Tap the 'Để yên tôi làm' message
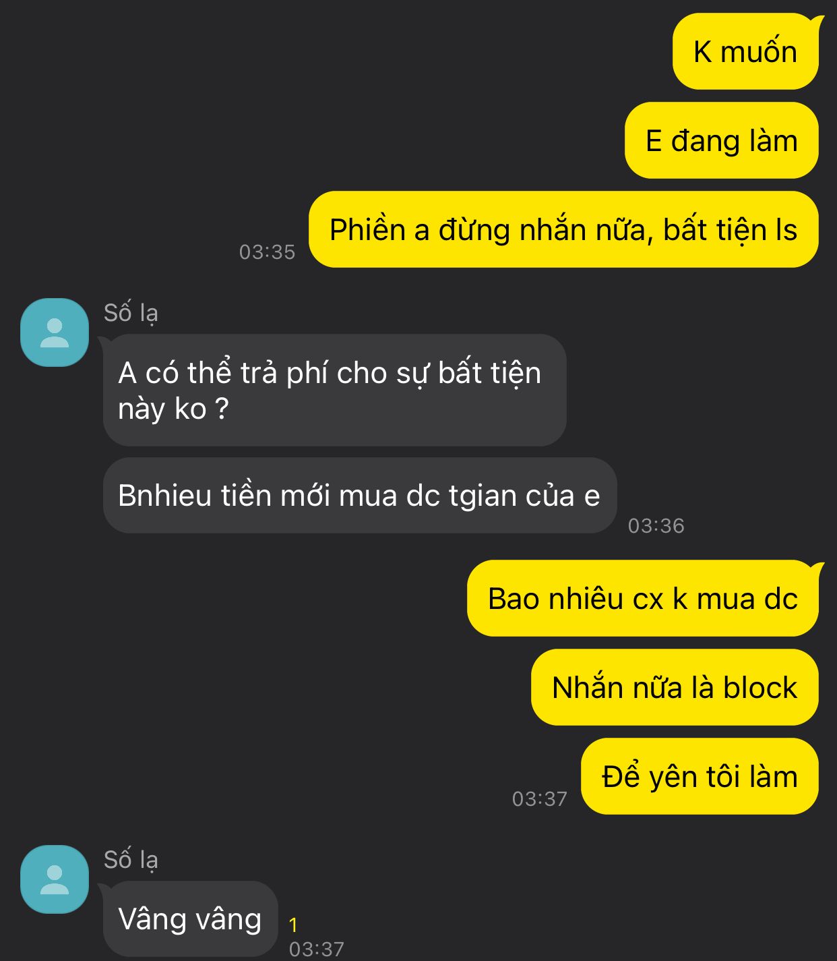 click(700, 776)
